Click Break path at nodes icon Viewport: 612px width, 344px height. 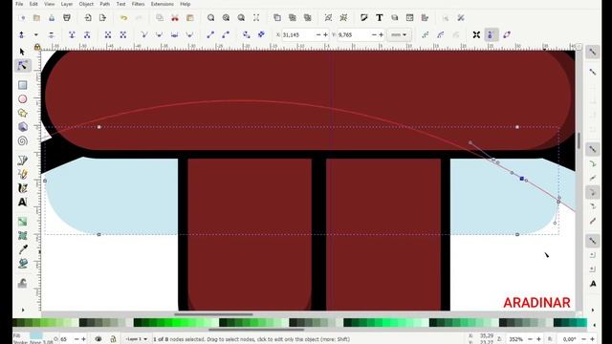pyautogui.click(x=87, y=34)
